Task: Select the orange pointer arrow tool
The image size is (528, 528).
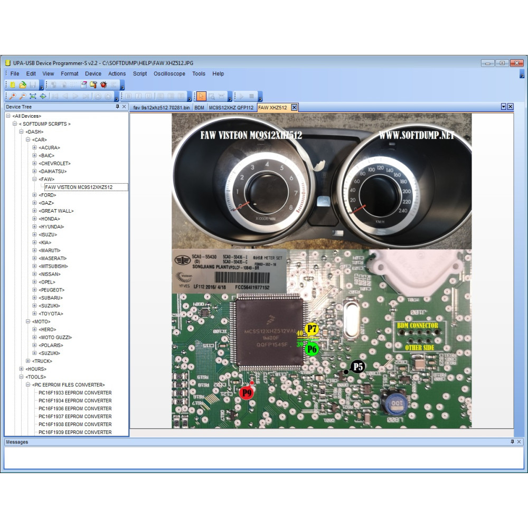Action: [201, 96]
